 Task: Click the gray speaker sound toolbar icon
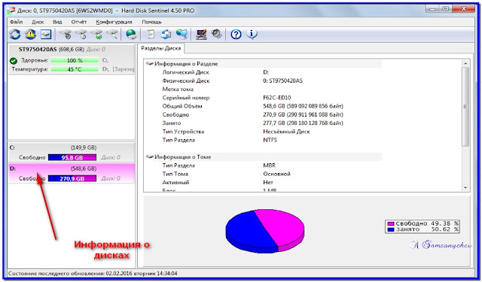click(217, 34)
